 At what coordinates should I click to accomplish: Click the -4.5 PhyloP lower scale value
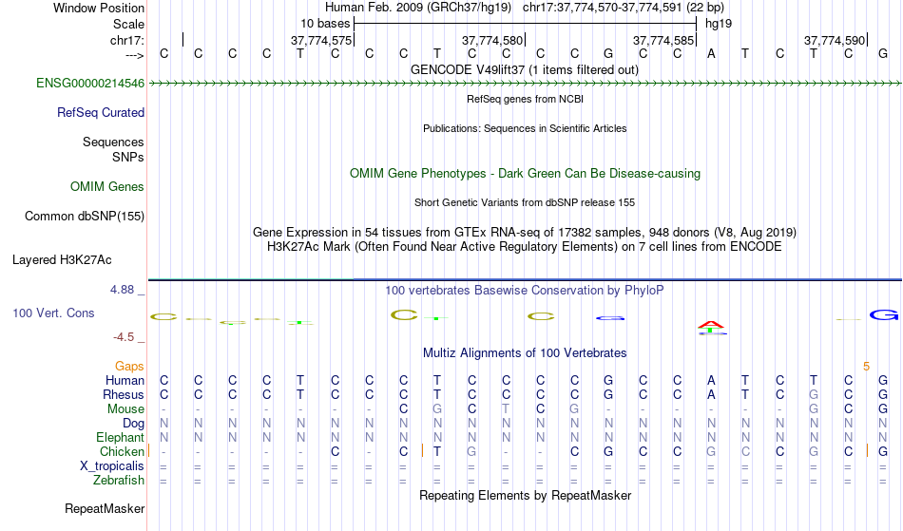pos(124,337)
